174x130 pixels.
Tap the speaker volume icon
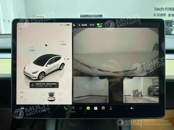(132, 108)
